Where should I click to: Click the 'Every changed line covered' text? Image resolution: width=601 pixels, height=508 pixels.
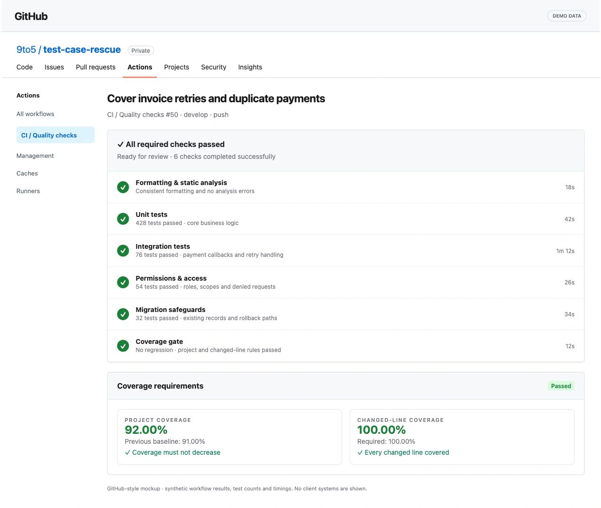click(x=407, y=452)
